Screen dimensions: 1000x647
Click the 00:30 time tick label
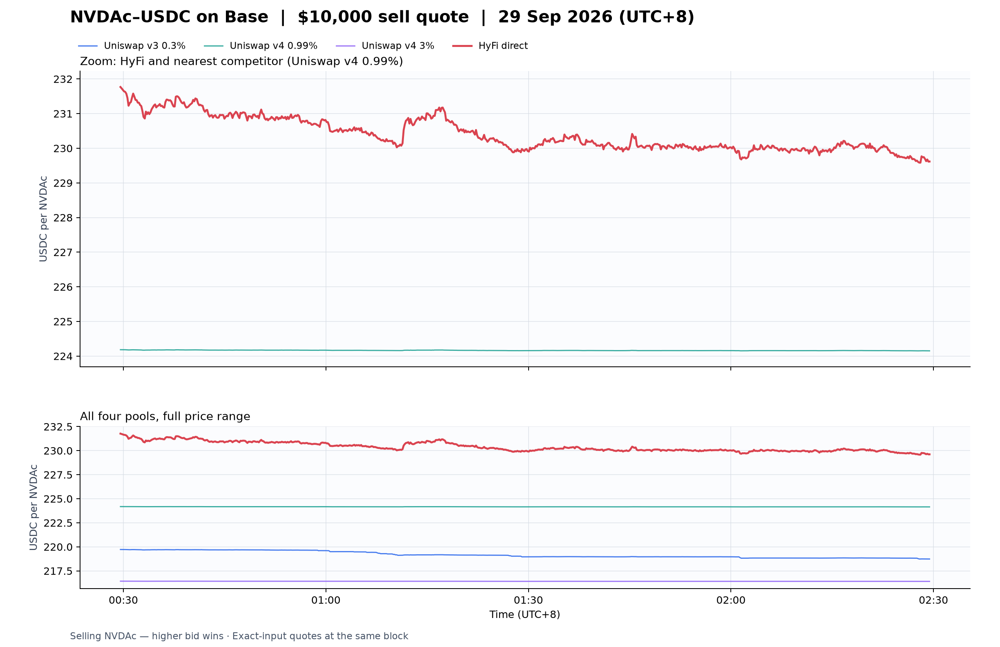click(123, 600)
